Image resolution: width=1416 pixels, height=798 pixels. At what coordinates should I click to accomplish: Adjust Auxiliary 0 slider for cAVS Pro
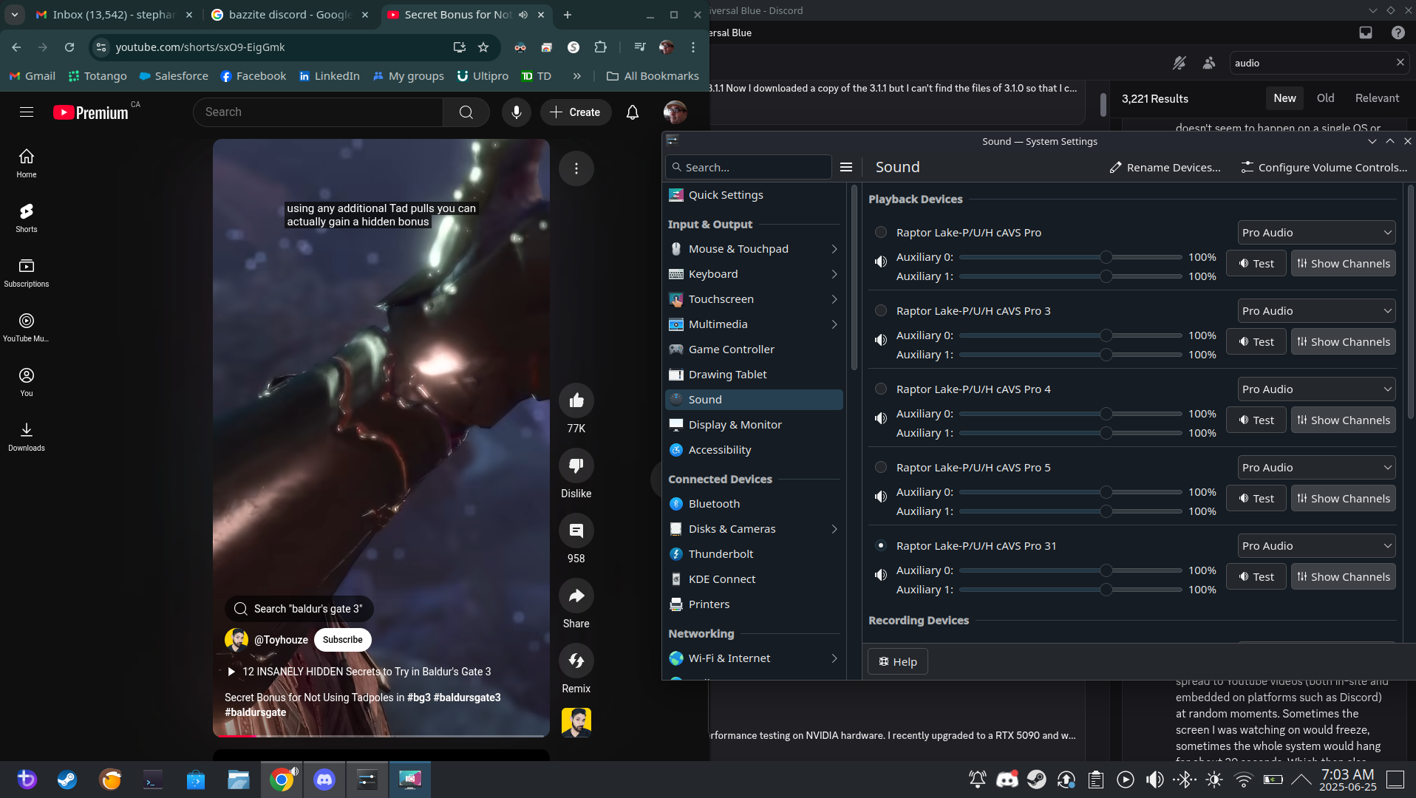point(1071,257)
